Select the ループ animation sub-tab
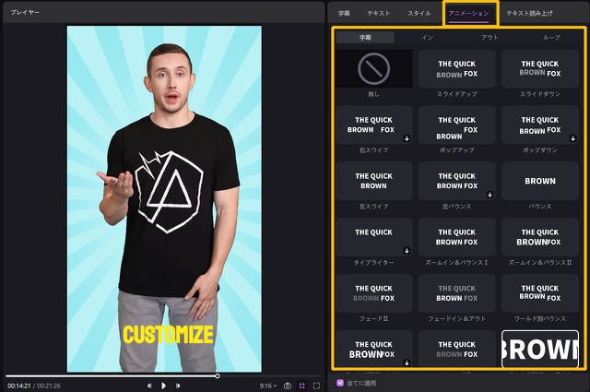This screenshot has height=392, width=590. [x=551, y=38]
